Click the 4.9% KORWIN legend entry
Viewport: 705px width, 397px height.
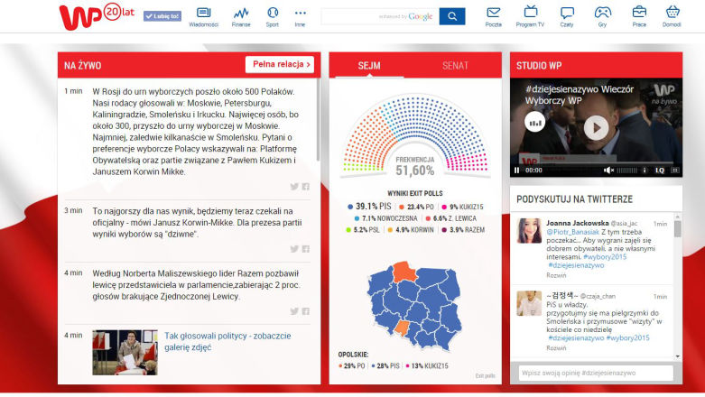click(x=411, y=230)
